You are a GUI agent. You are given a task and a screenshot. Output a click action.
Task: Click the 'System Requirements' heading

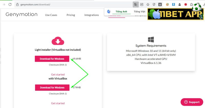point(151,46)
